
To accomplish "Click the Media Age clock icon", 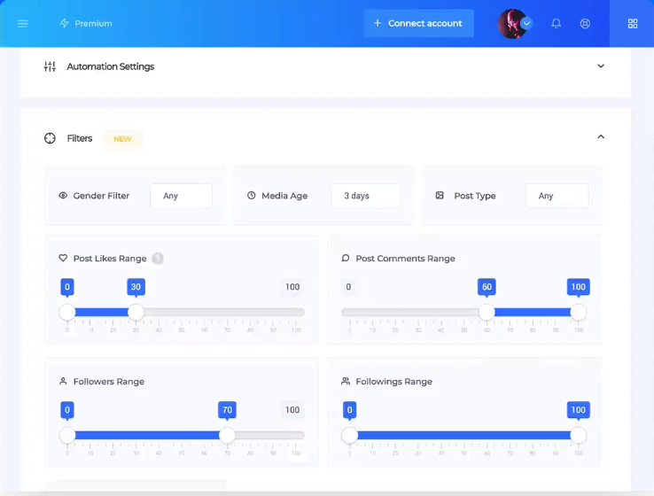I will [251, 195].
